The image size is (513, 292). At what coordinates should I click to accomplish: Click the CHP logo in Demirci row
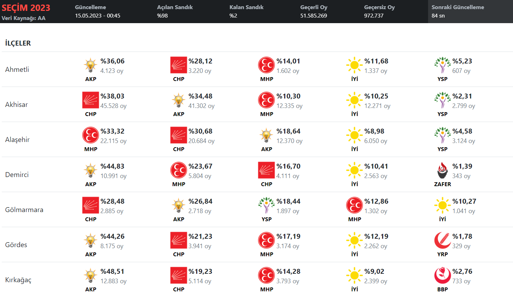(266, 170)
